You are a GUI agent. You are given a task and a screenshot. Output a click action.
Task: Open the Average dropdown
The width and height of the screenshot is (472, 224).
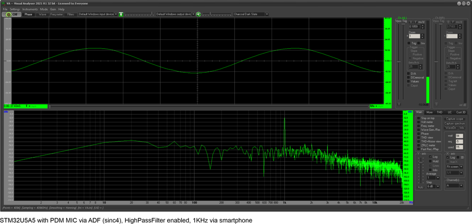[438, 178]
